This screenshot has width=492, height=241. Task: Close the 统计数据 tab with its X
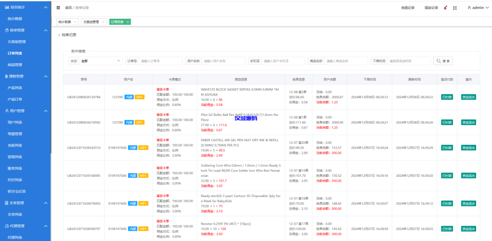point(75,22)
